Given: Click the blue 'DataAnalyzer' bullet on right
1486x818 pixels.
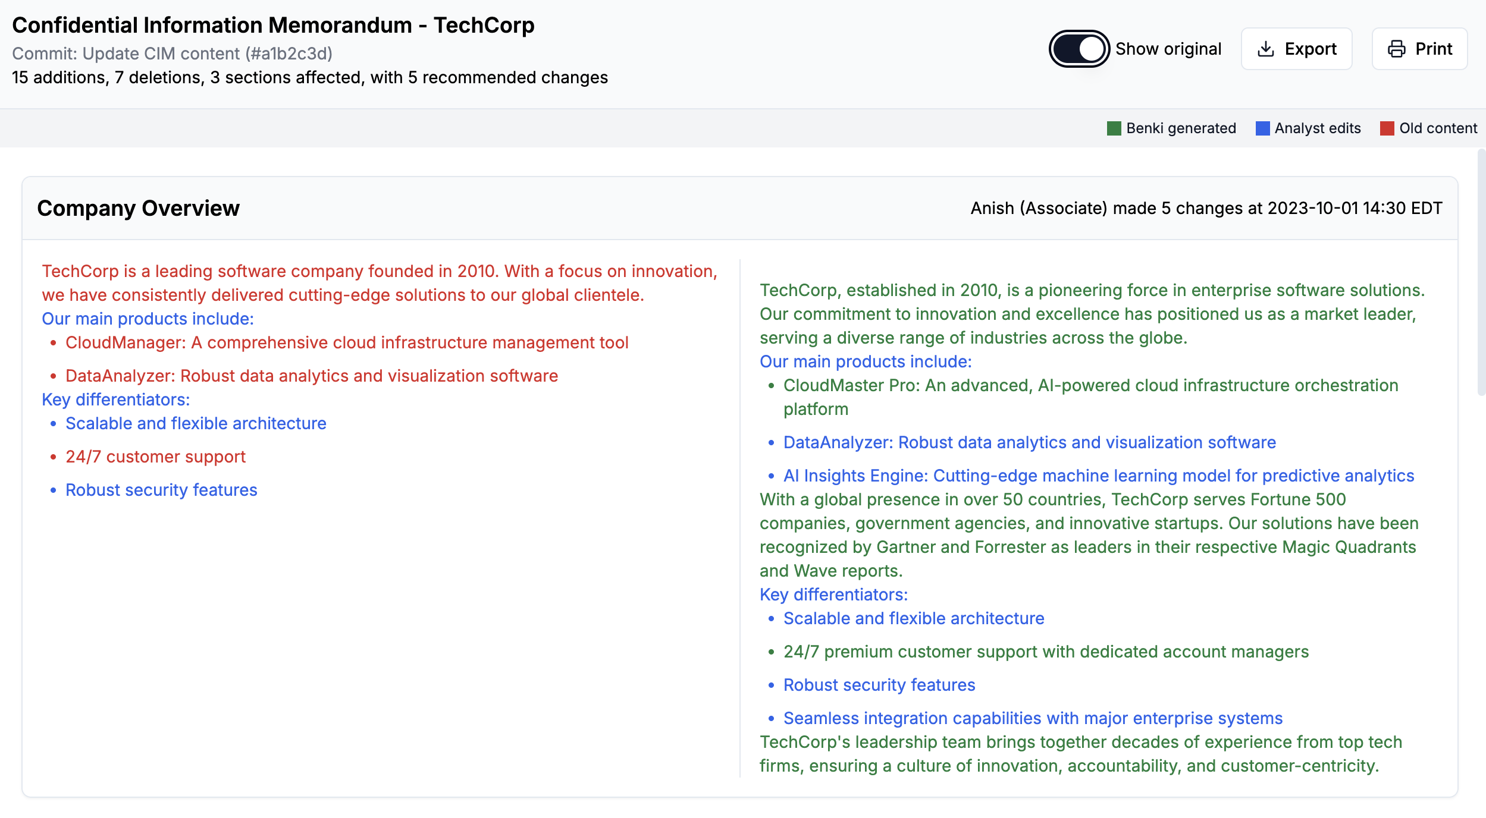Looking at the screenshot, I should 1030,442.
